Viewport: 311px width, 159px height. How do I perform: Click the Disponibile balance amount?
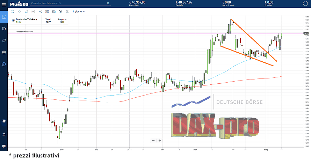coord(137,2)
